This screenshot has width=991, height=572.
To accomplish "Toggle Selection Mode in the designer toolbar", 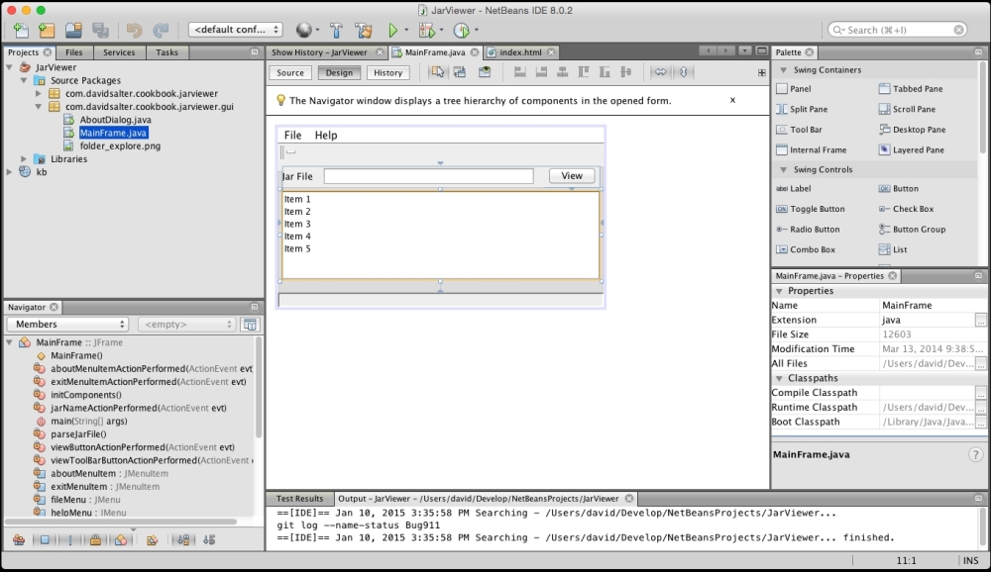I will point(436,71).
